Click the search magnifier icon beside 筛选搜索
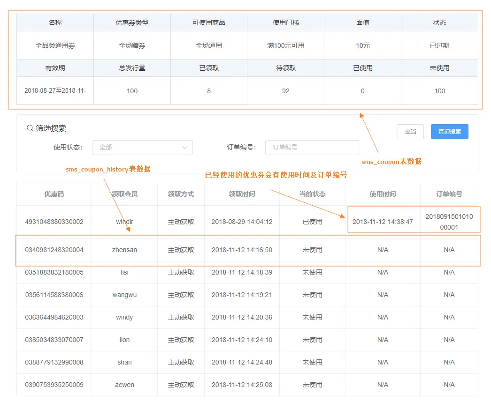Screen dimensions: 491x402 (30, 128)
